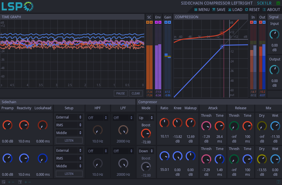Click the Makeup knob reading 12.69 dB

pos(190,123)
